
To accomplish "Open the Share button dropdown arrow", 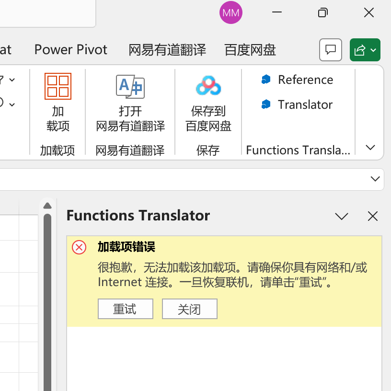I will [x=373, y=50].
